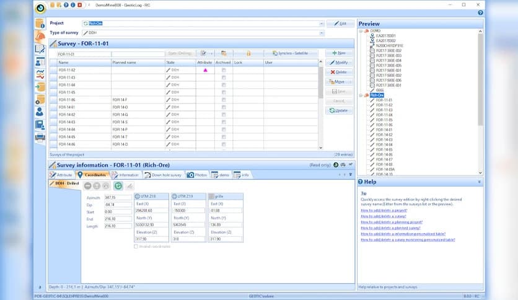Click the database icon at top of sidebar
Viewport: 518px width, 300px height.
click(40, 24)
